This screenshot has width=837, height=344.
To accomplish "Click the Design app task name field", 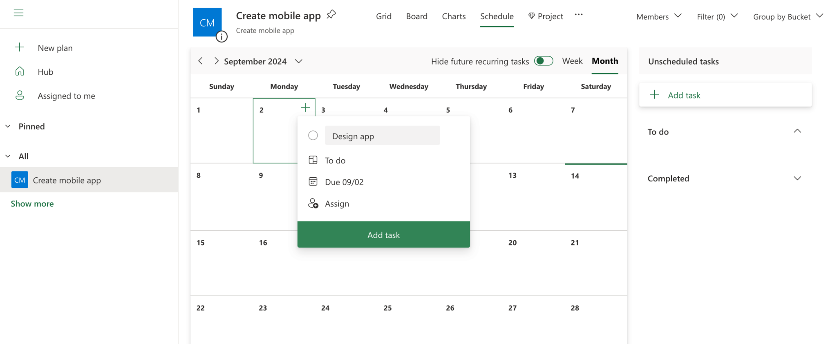I will click(383, 135).
